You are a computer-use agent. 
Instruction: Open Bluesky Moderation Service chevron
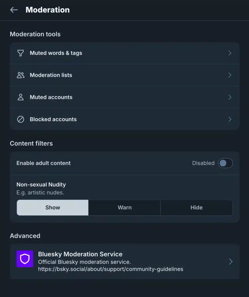231,262
